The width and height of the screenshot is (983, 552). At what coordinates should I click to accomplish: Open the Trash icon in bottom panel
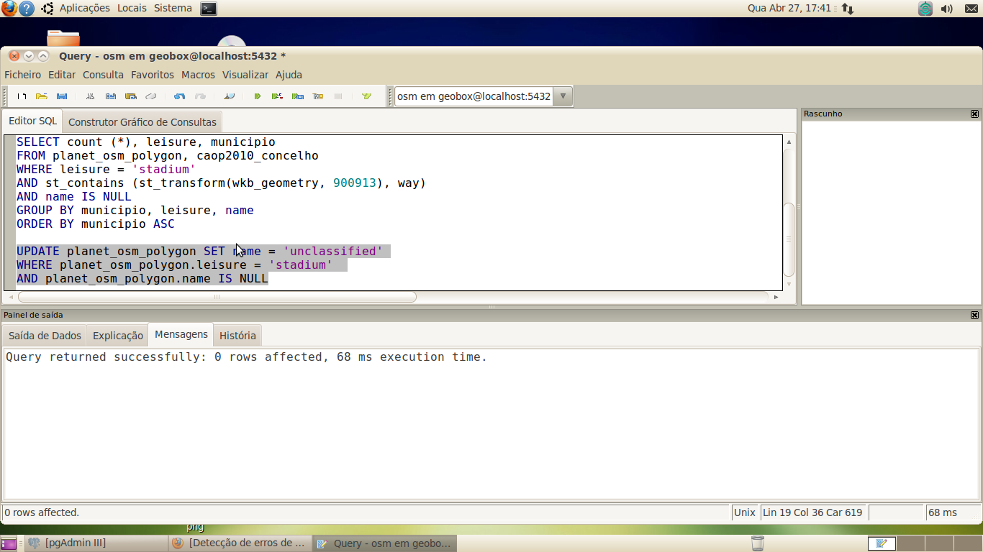tap(758, 543)
